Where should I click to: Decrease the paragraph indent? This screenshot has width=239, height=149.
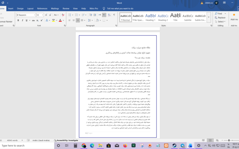pos(91,15)
